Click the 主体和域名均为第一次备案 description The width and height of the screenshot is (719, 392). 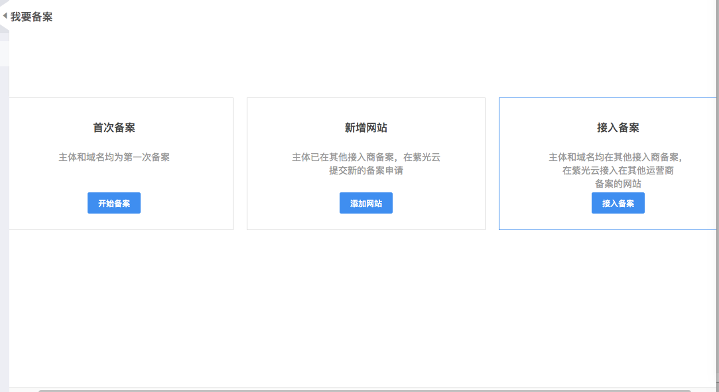point(114,158)
